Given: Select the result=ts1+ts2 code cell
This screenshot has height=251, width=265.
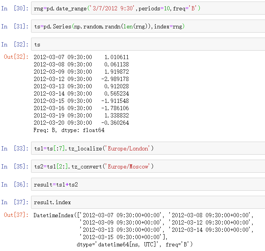Looking at the screenshot, I should [x=148, y=184].
